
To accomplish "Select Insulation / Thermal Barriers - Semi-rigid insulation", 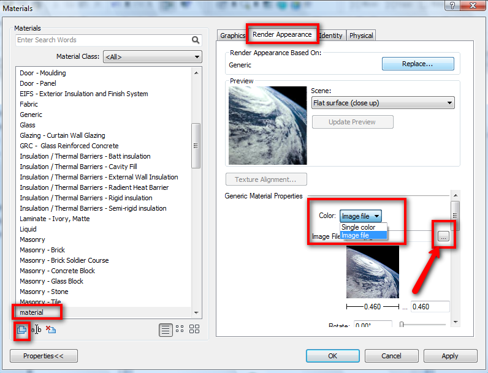I will 93,208.
